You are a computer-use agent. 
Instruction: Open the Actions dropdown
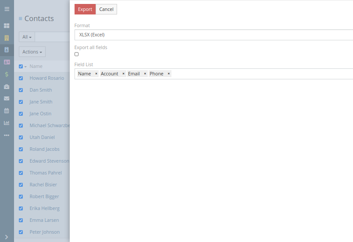tap(32, 52)
